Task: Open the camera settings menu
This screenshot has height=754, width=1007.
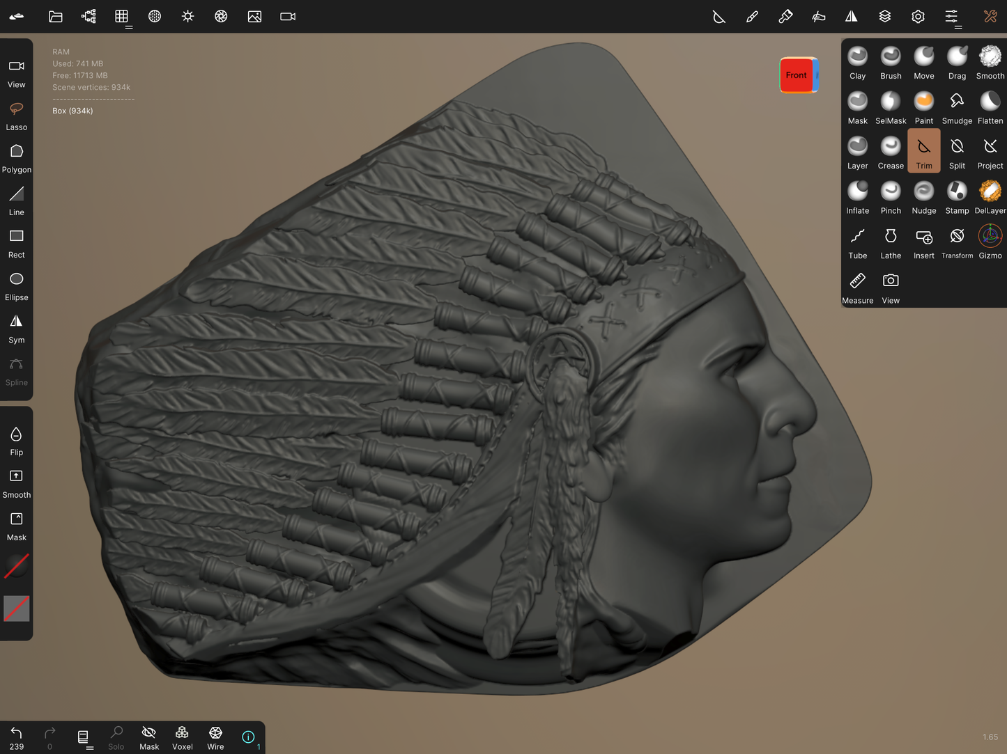Action: [x=288, y=17]
